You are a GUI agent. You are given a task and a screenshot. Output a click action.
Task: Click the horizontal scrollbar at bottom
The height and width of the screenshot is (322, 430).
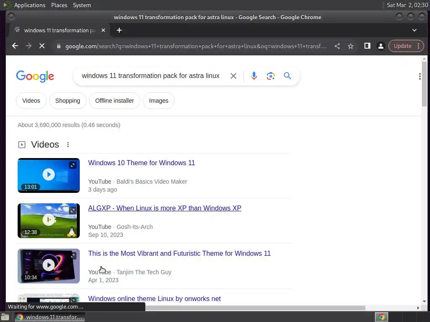[255, 308]
